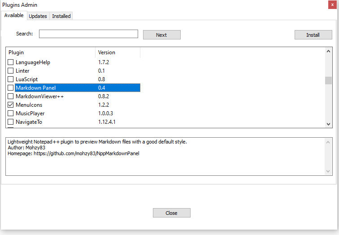
Task: Click version 1.0.0.3 of MusicPlayer
Action: point(105,113)
